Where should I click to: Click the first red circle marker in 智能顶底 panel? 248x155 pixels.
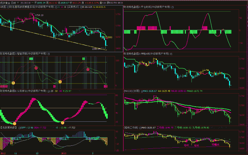(x=36, y=68)
